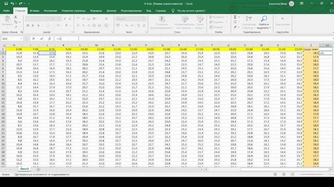
Task: Switch to the Разметка страницы tab
Action: (x=74, y=10)
